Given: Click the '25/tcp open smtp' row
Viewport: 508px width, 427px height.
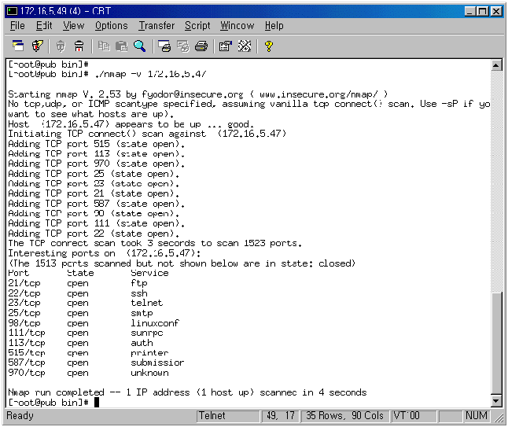Looking at the screenshot, I should (x=80, y=313).
